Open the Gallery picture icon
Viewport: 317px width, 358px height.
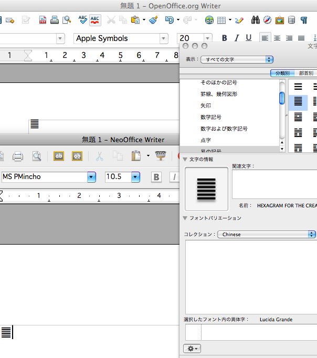(280, 20)
